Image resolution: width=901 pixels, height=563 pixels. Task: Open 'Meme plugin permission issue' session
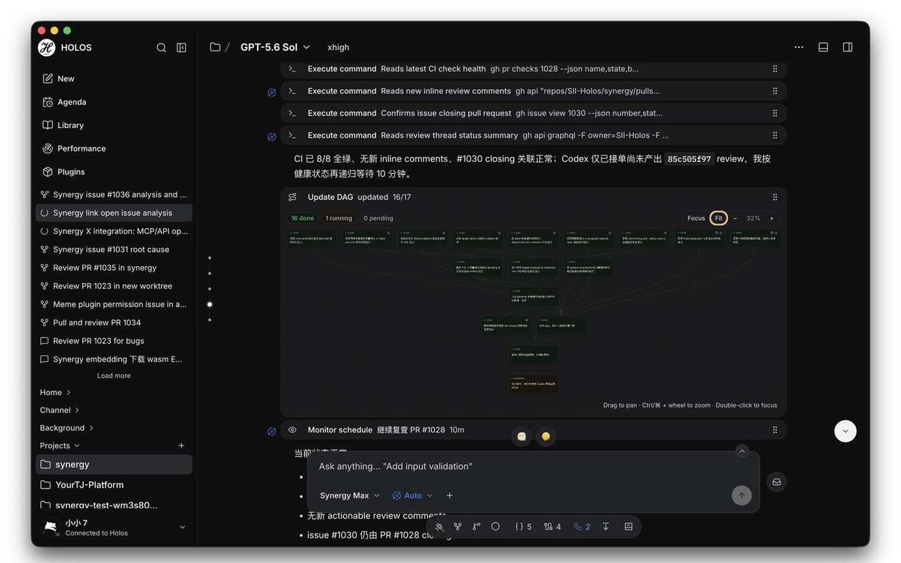coord(114,304)
